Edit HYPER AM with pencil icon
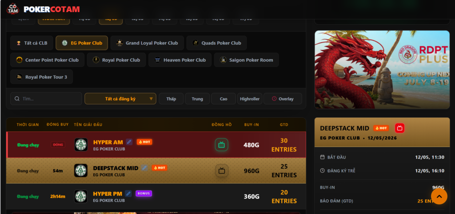This screenshot has height=214, width=455. pyautogui.click(x=129, y=142)
